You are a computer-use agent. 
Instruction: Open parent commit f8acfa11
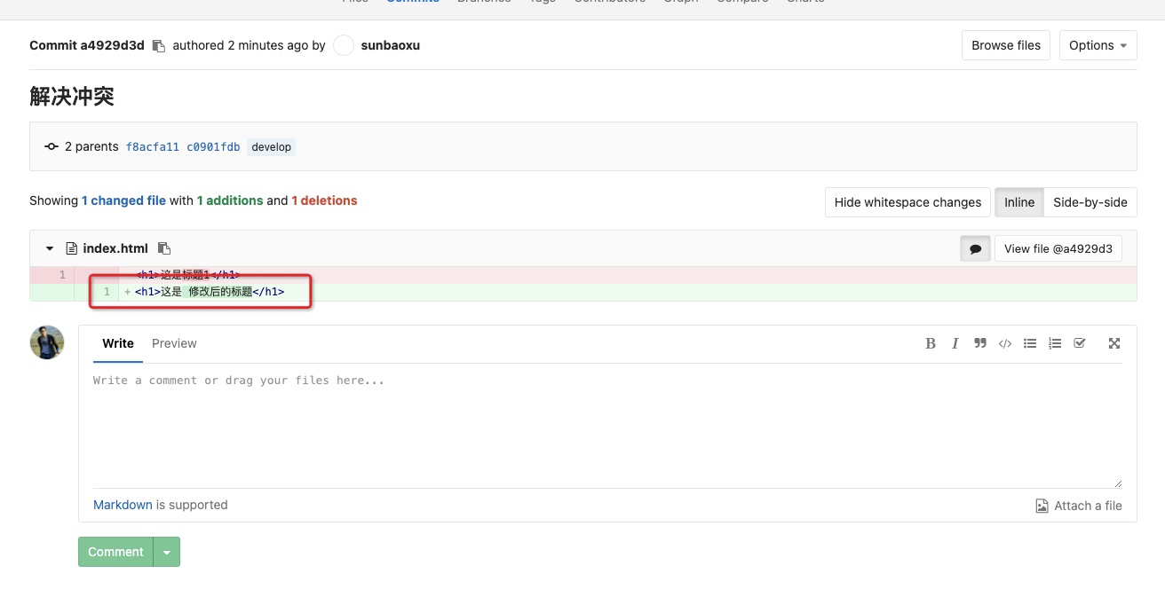pyautogui.click(x=153, y=147)
